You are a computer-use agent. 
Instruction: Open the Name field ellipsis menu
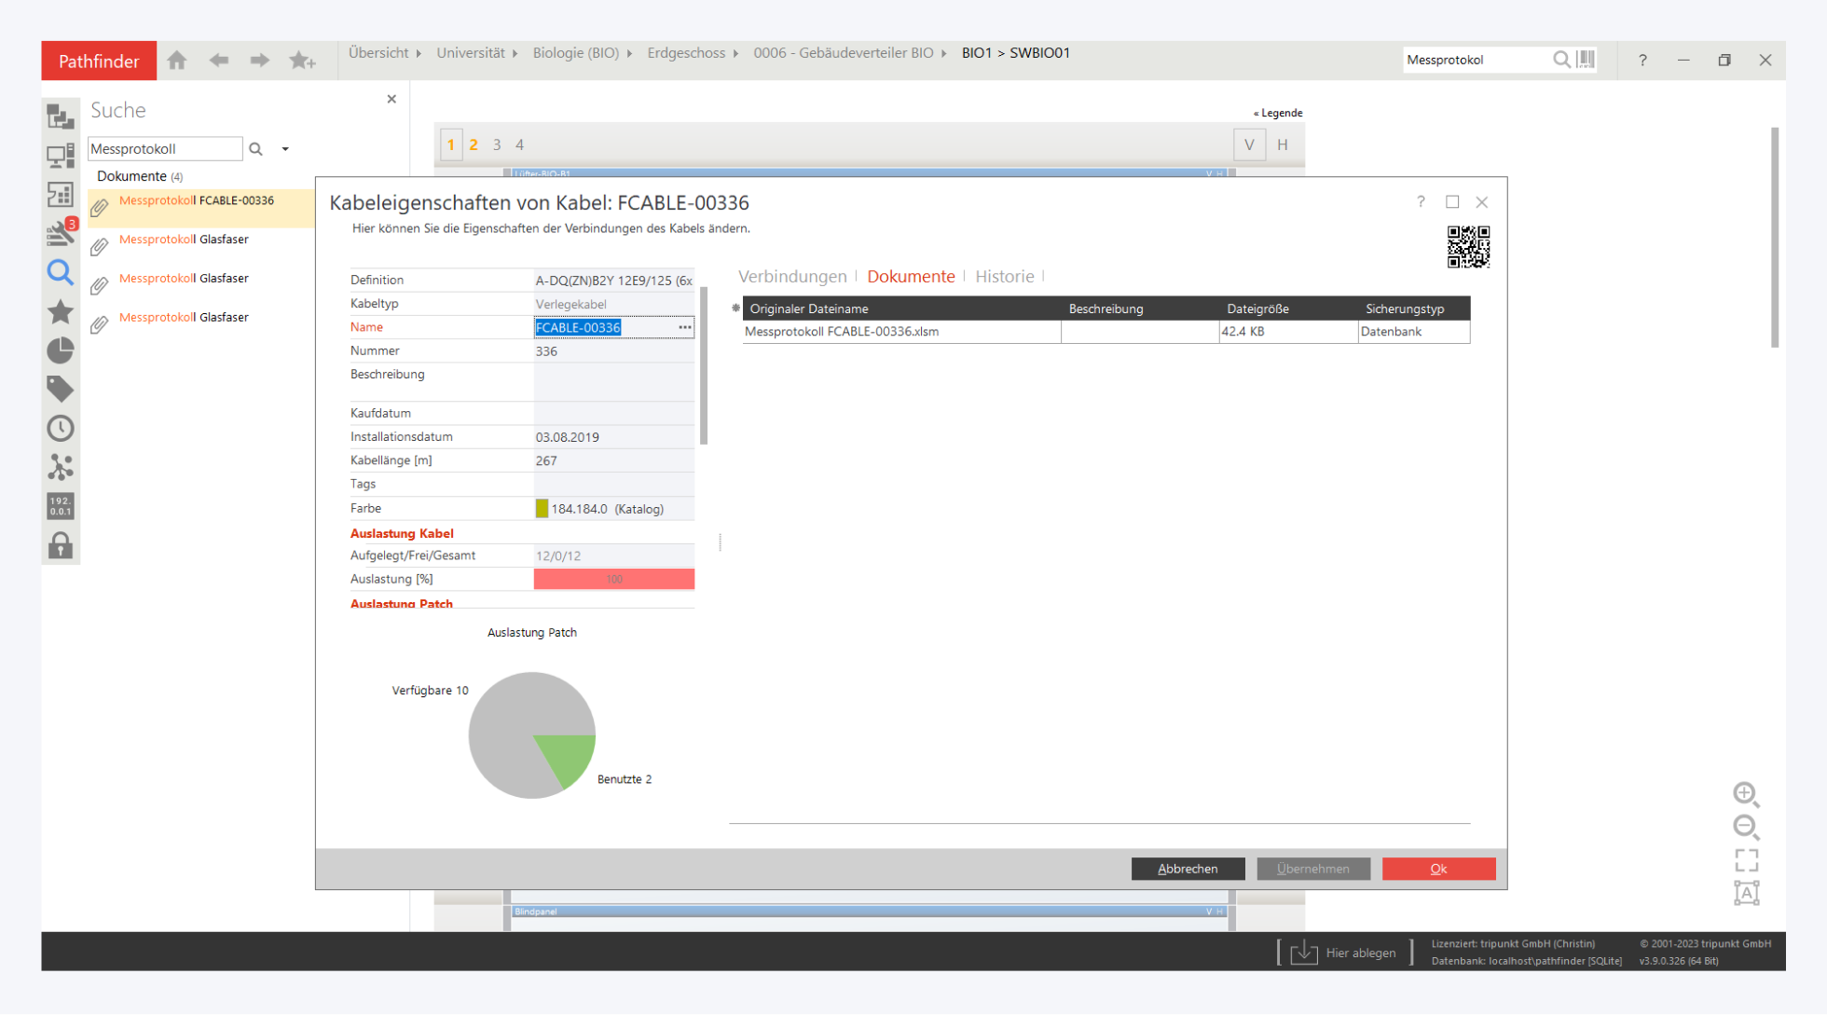pos(685,327)
